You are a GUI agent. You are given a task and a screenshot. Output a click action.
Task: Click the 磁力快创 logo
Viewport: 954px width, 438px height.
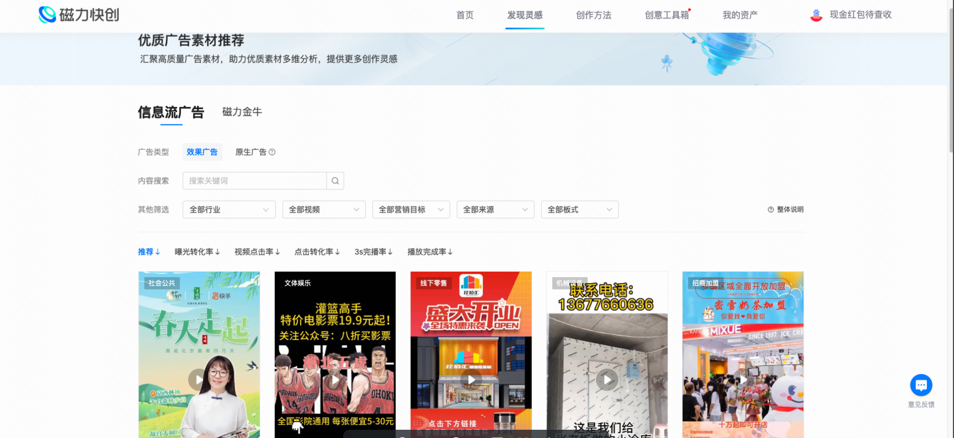pyautogui.click(x=79, y=15)
